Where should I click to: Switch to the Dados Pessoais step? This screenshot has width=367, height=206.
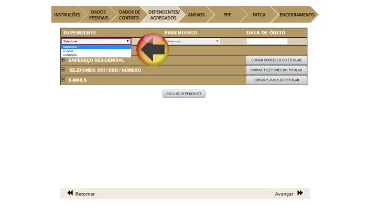click(x=99, y=15)
